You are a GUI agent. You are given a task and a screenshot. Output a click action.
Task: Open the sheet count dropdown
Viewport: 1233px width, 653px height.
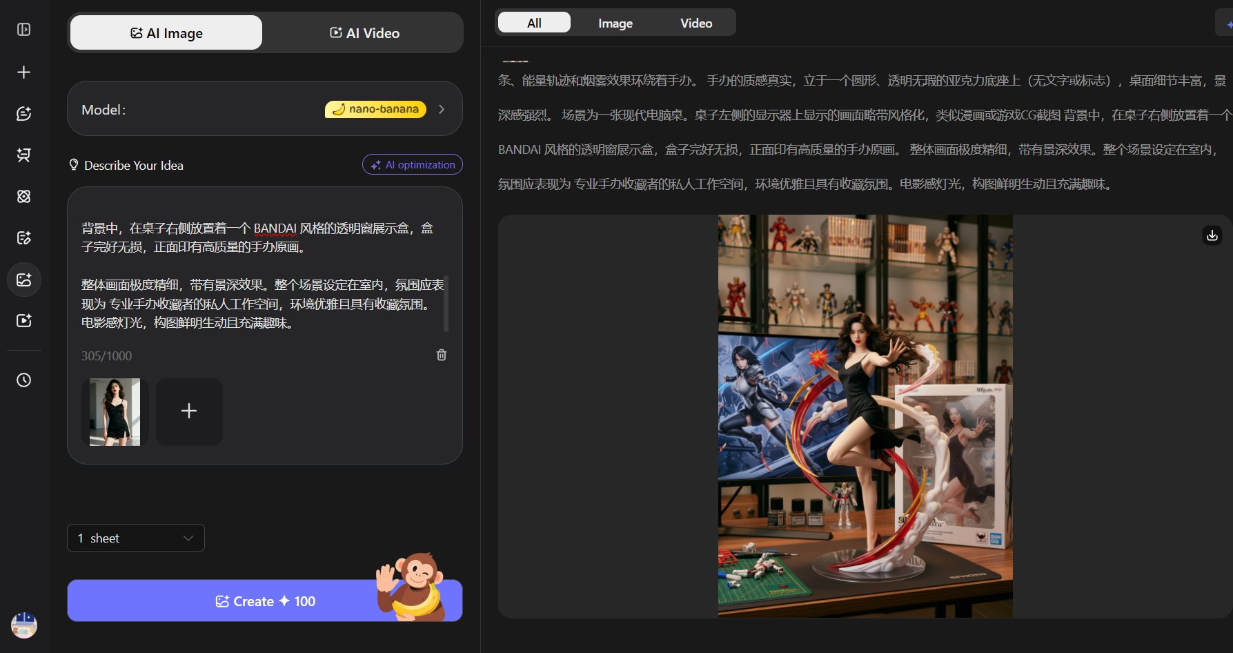pos(136,538)
